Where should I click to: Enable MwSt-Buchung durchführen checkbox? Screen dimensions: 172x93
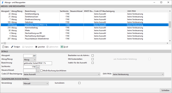41,71
